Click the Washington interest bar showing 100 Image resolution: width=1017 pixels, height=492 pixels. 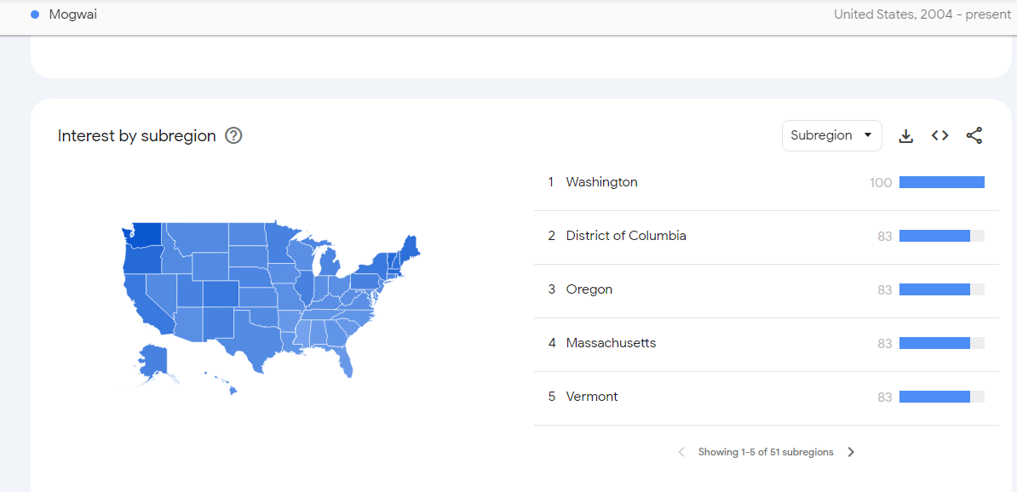[941, 182]
